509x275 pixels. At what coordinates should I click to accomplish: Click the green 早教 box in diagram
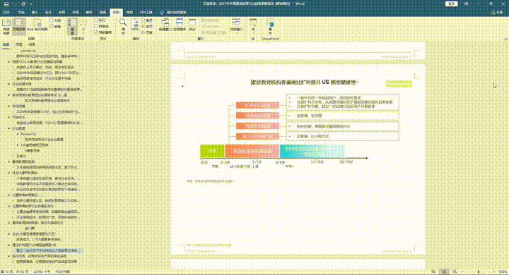pyautogui.click(x=212, y=152)
